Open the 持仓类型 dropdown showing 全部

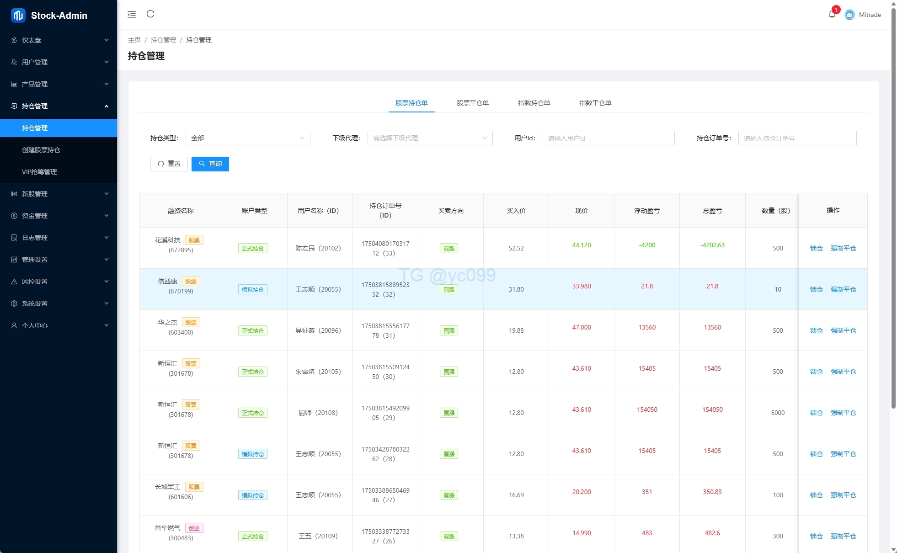pos(247,138)
